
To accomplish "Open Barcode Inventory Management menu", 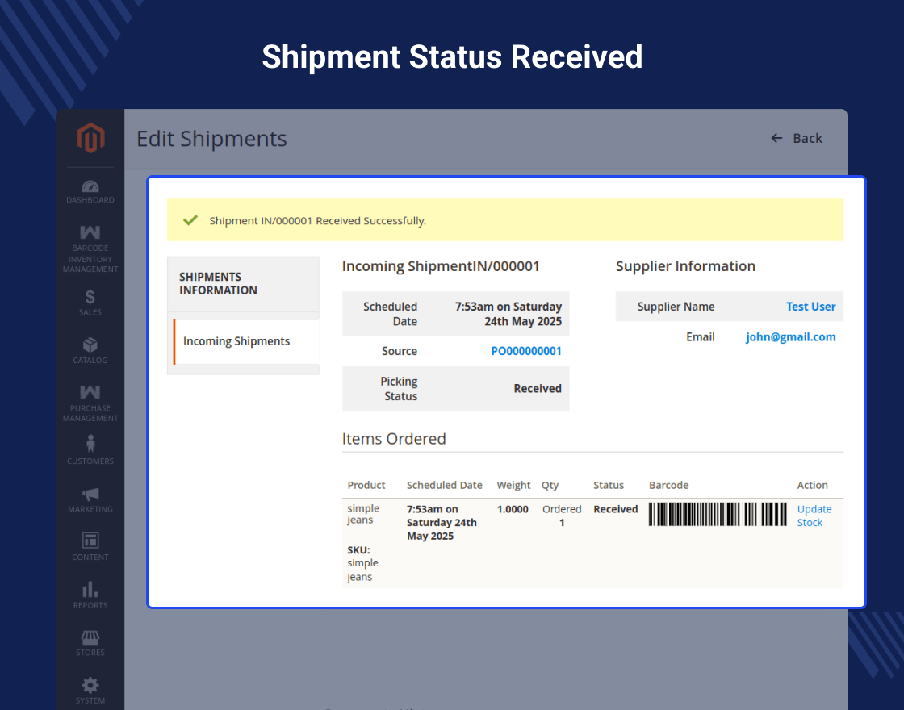I will click(x=90, y=234).
